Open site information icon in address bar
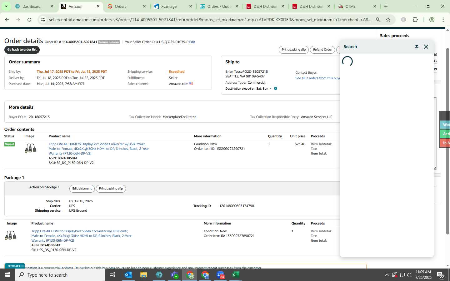Image resolution: width=450 pixels, height=281 pixels. point(43,20)
